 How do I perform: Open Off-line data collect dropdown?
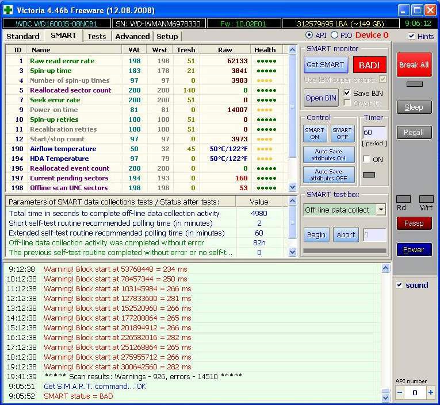381,210
